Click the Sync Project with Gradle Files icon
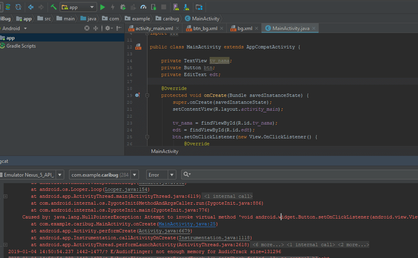Screen dimensions: 418x258 coord(8,7)
